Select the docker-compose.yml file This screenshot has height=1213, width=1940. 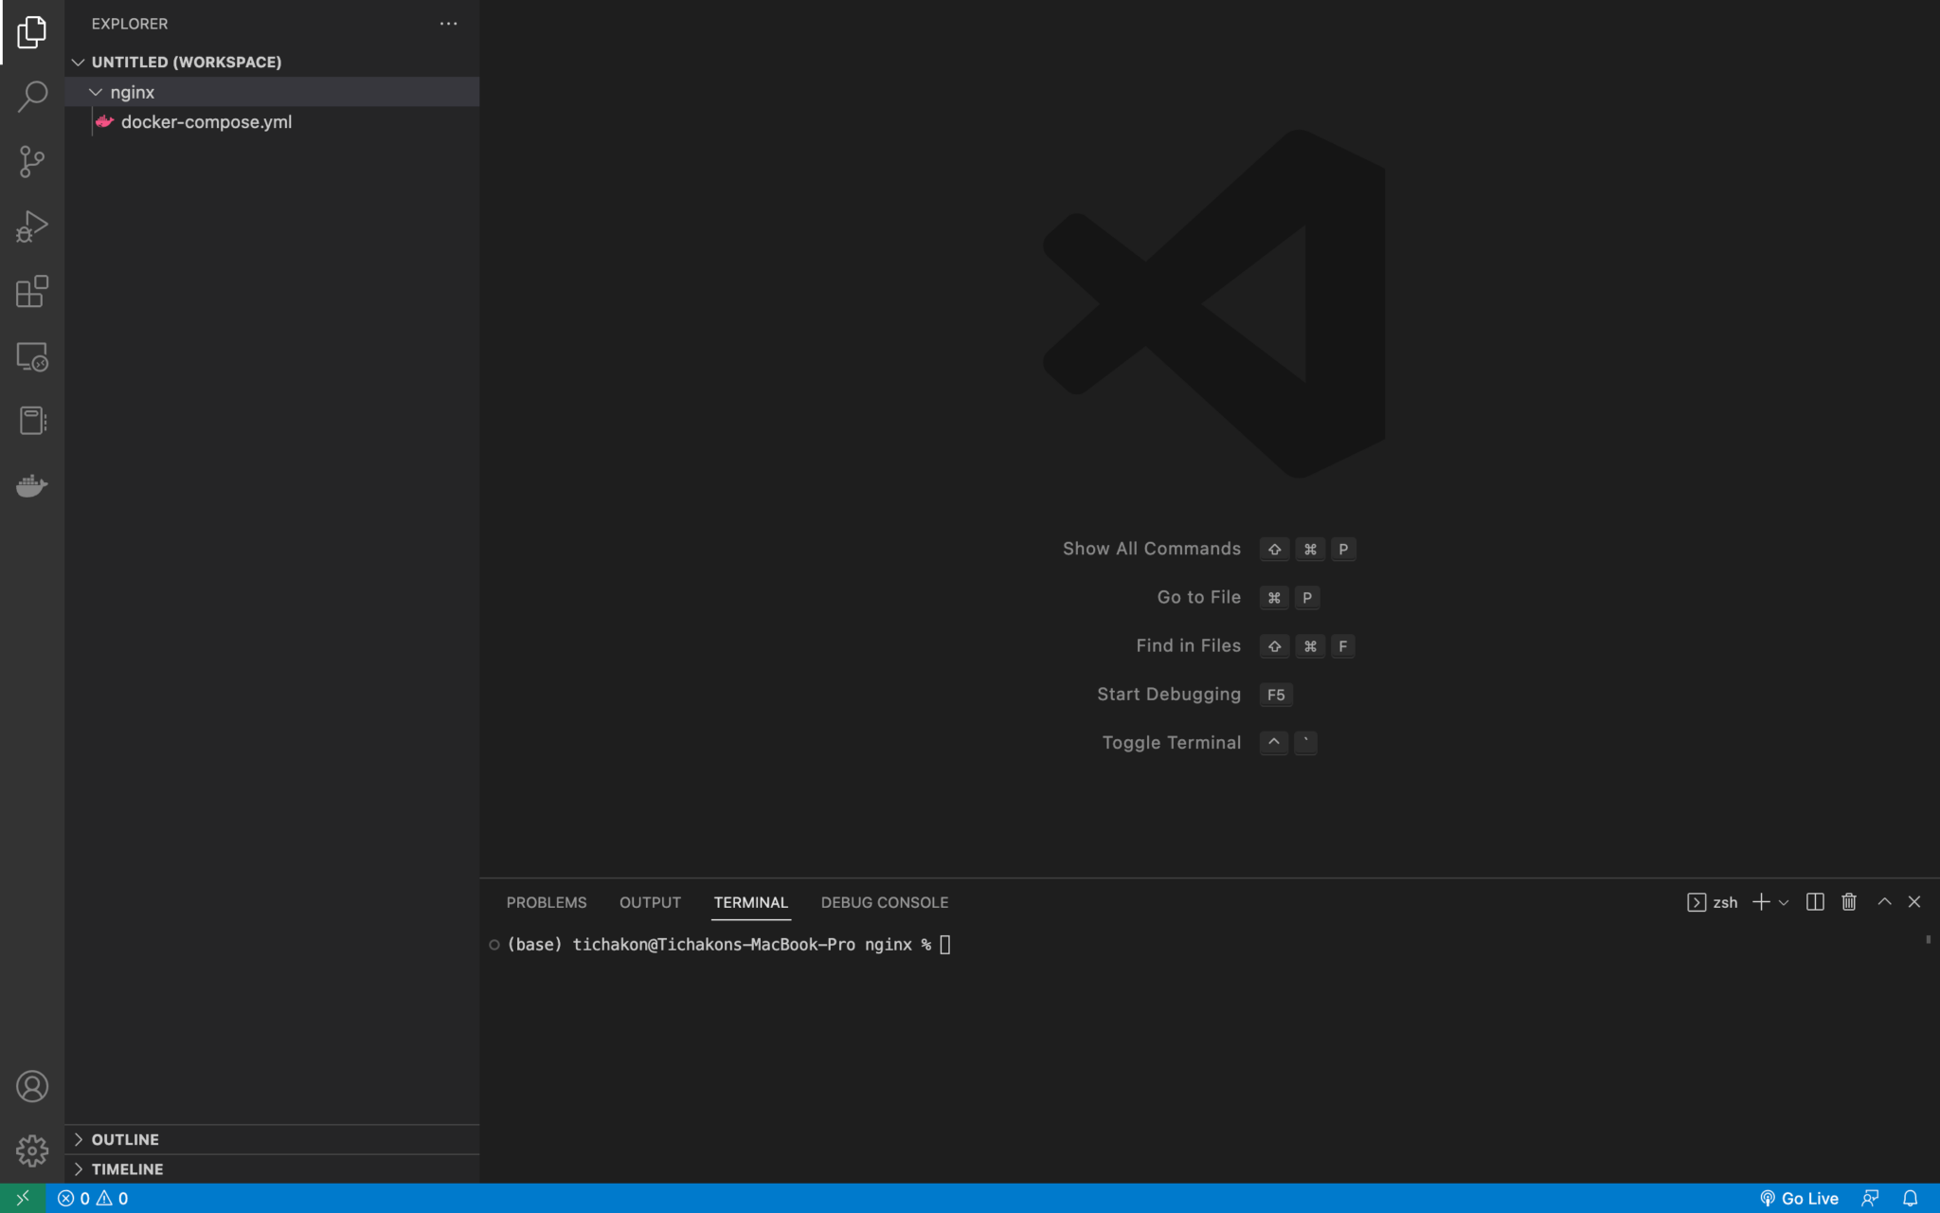208,121
